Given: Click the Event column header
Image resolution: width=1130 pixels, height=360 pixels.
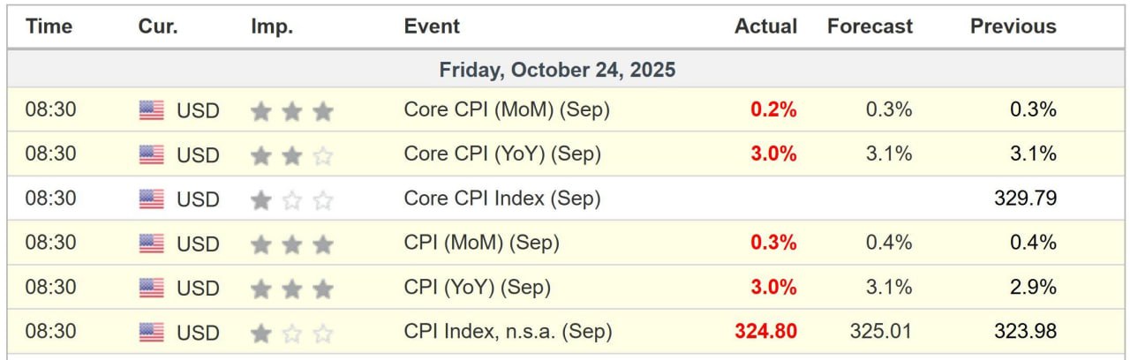Looking at the screenshot, I should coord(432,26).
